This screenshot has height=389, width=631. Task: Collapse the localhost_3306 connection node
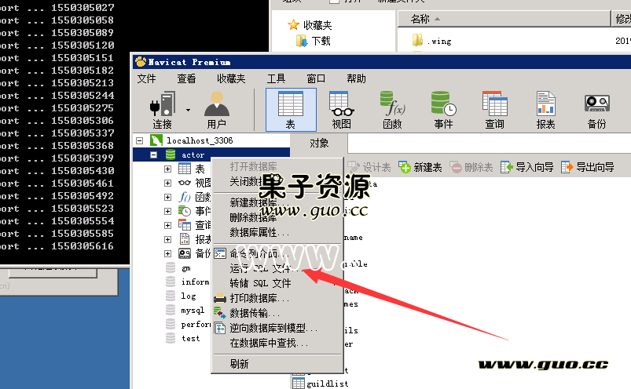click(x=140, y=140)
